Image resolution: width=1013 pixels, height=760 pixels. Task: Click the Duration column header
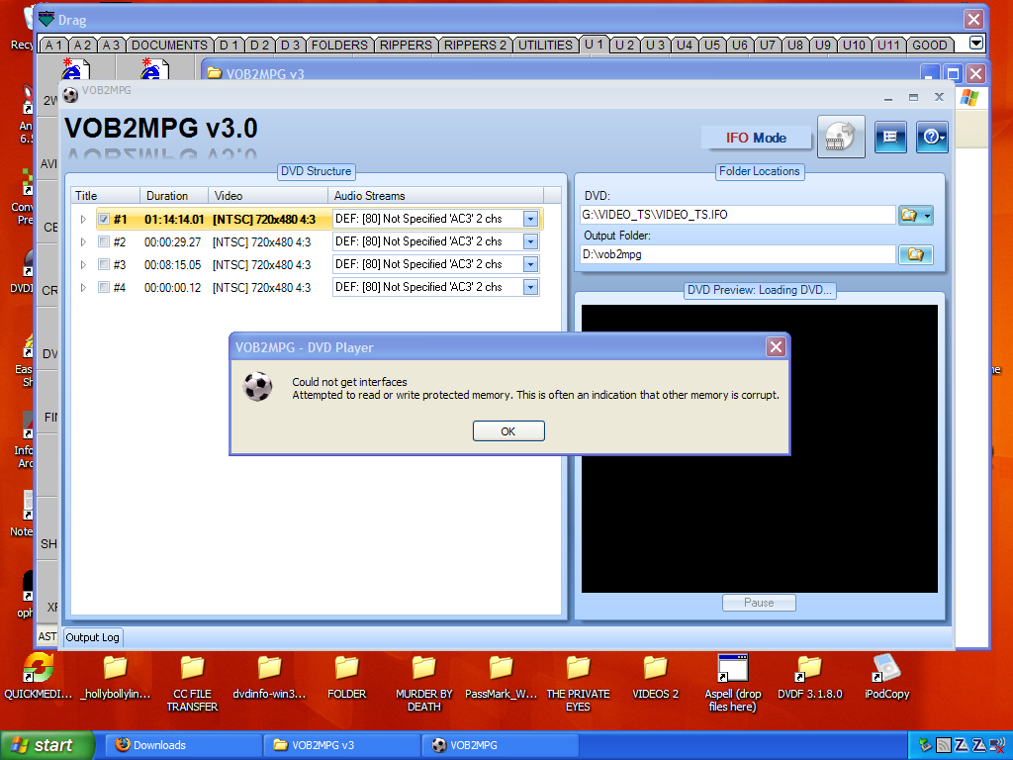tap(174, 196)
